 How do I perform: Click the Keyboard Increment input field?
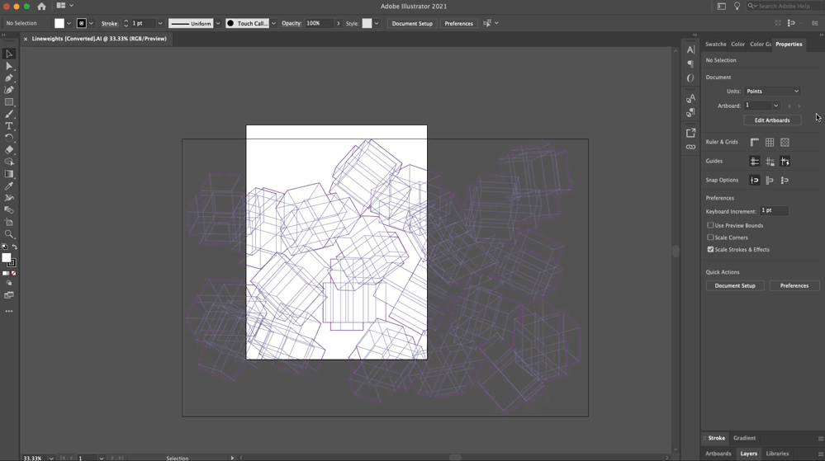pyautogui.click(x=774, y=211)
